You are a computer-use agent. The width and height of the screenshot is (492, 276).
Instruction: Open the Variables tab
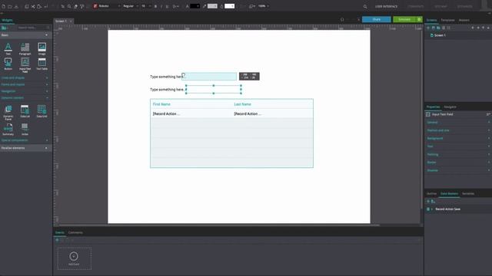(x=468, y=194)
